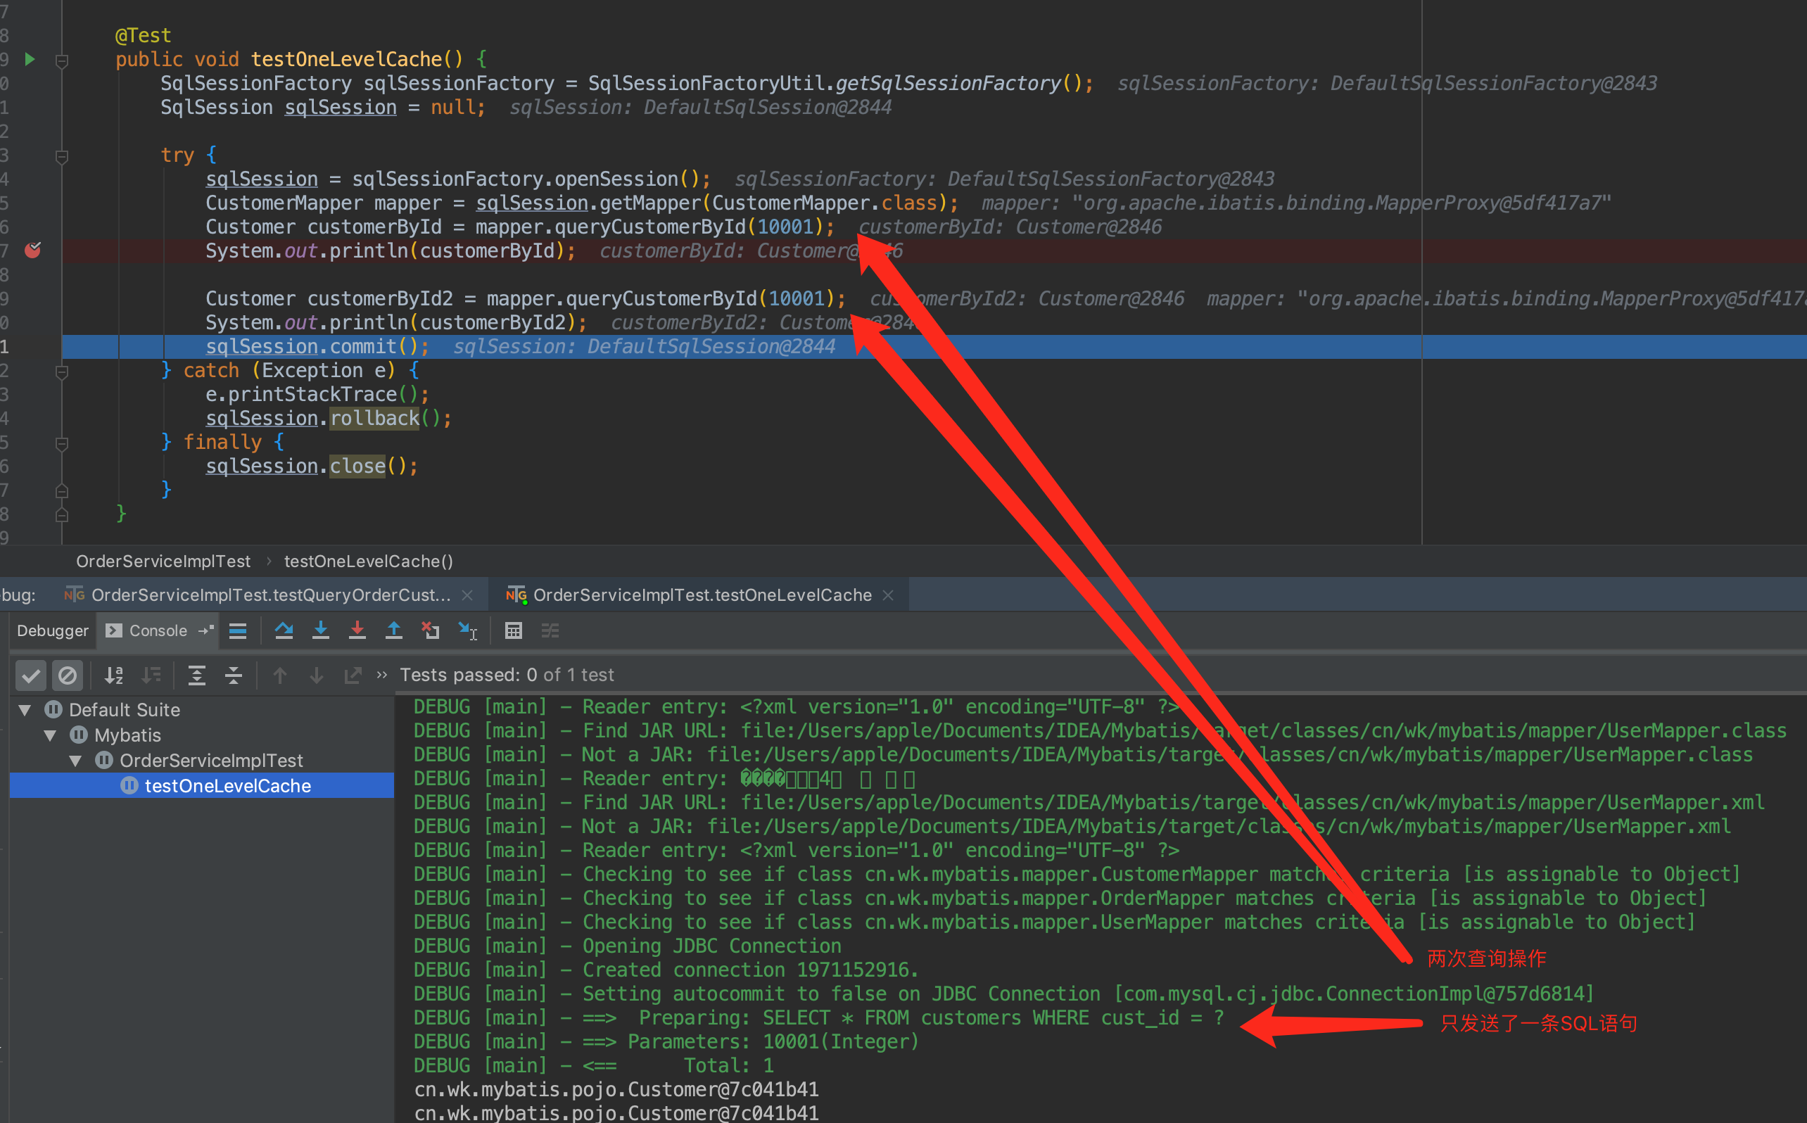Collapse the Default Suite tree node
1807x1123 pixels.
(x=25, y=710)
